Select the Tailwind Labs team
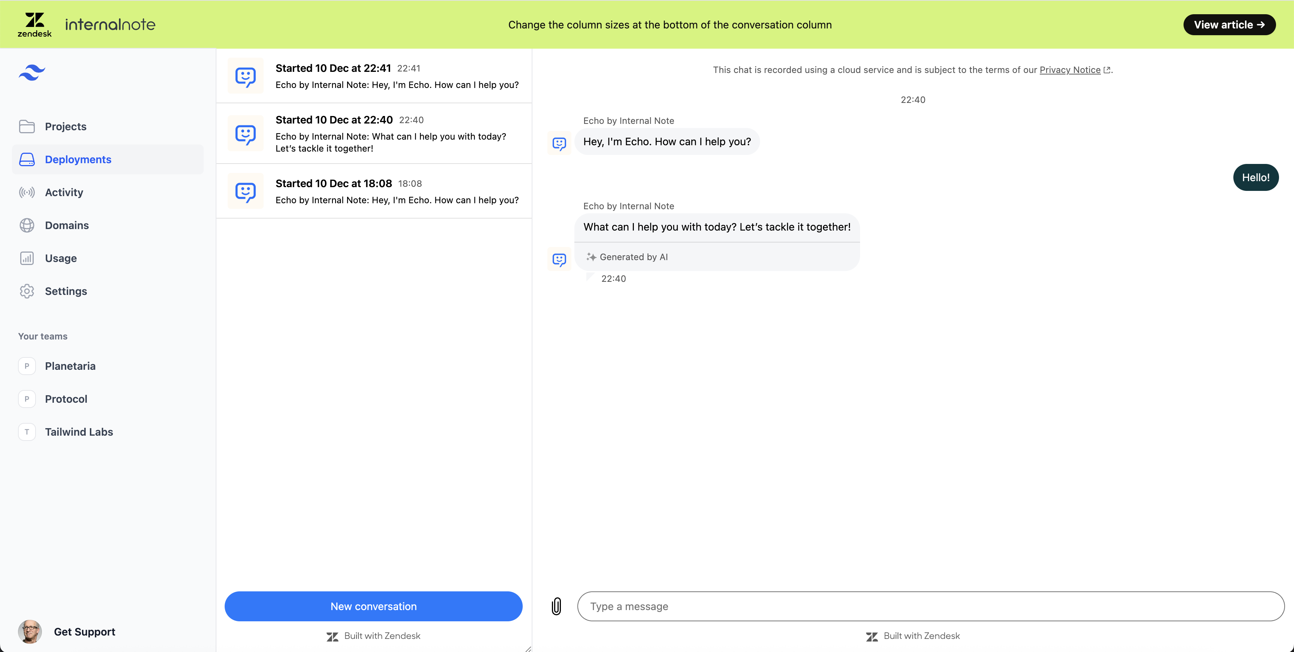1294x652 pixels. pyautogui.click(x=78, y=432)
